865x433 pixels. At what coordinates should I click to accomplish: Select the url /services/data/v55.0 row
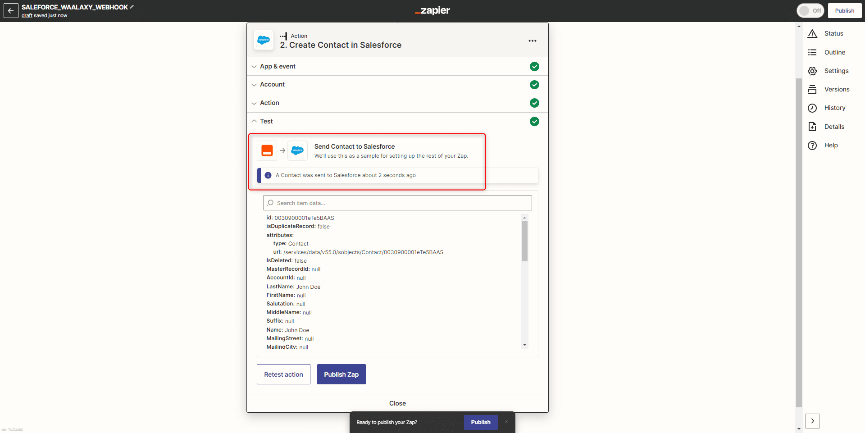coord(358,252)
